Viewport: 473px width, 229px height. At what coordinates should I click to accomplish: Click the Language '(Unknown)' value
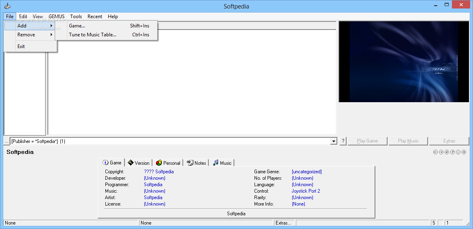tap(302, 185)
